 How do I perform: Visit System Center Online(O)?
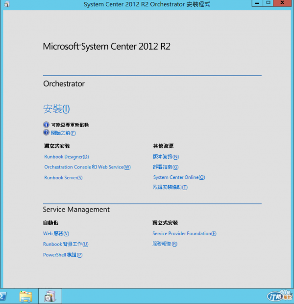pyautogui.click(x=179, y=177)
